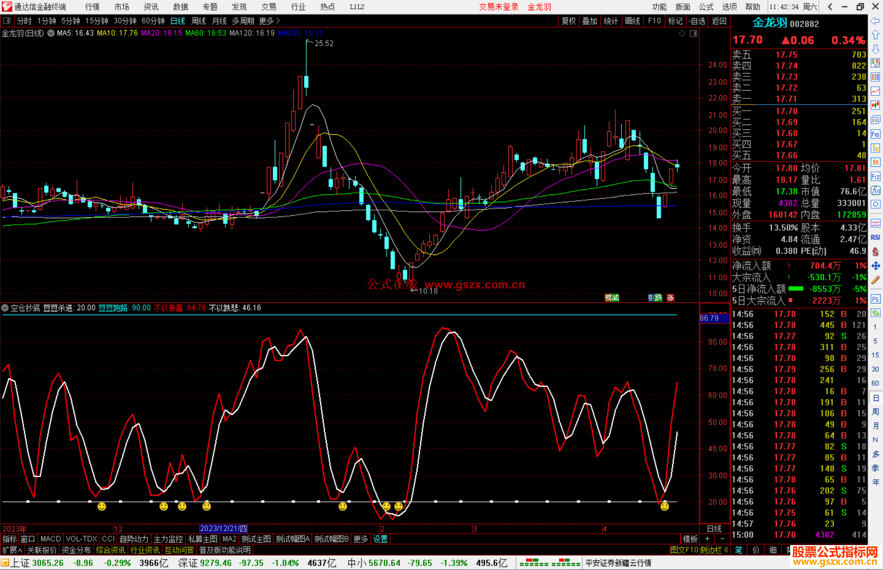Switch to the MACD indicator tab
The height and width of the screenshot is (570, 883).
click(x=50, y=539)
